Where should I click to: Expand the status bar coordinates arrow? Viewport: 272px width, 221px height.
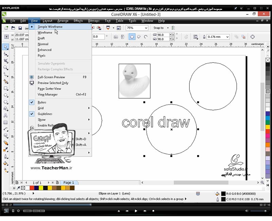coord(33,193)
